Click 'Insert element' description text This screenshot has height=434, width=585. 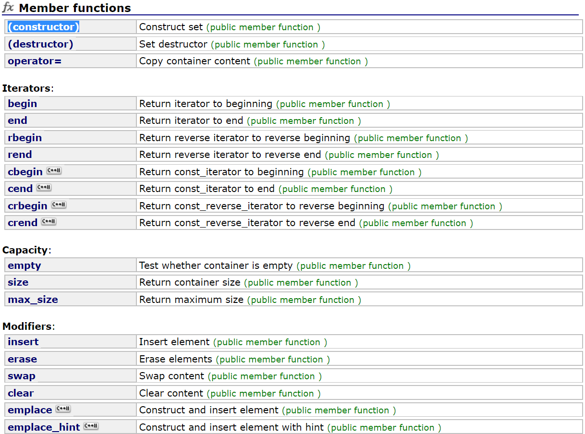175,342
